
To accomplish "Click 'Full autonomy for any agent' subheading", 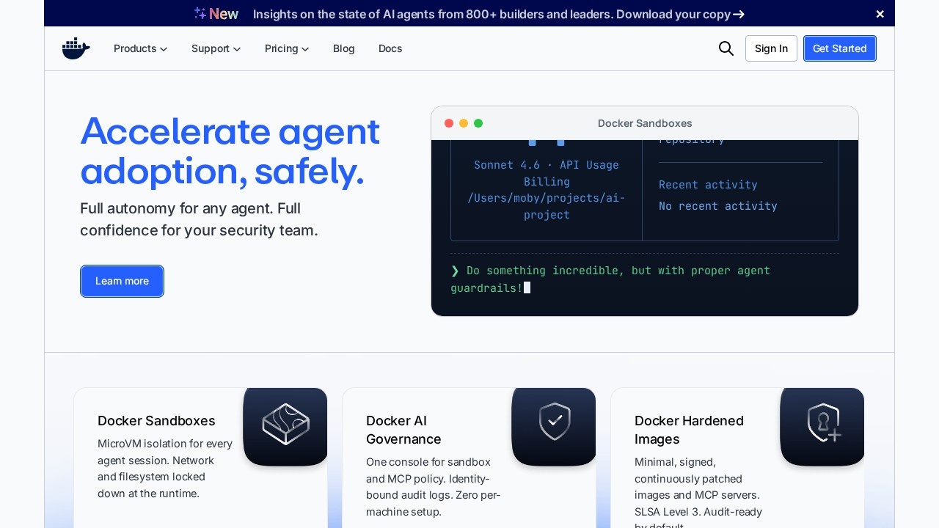I will (199, 219).
